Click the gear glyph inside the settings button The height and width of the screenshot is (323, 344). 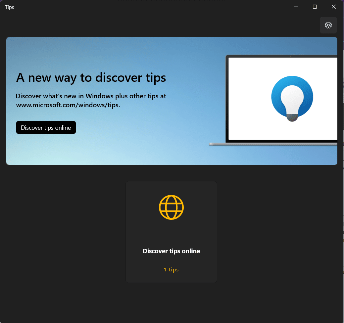328,25
